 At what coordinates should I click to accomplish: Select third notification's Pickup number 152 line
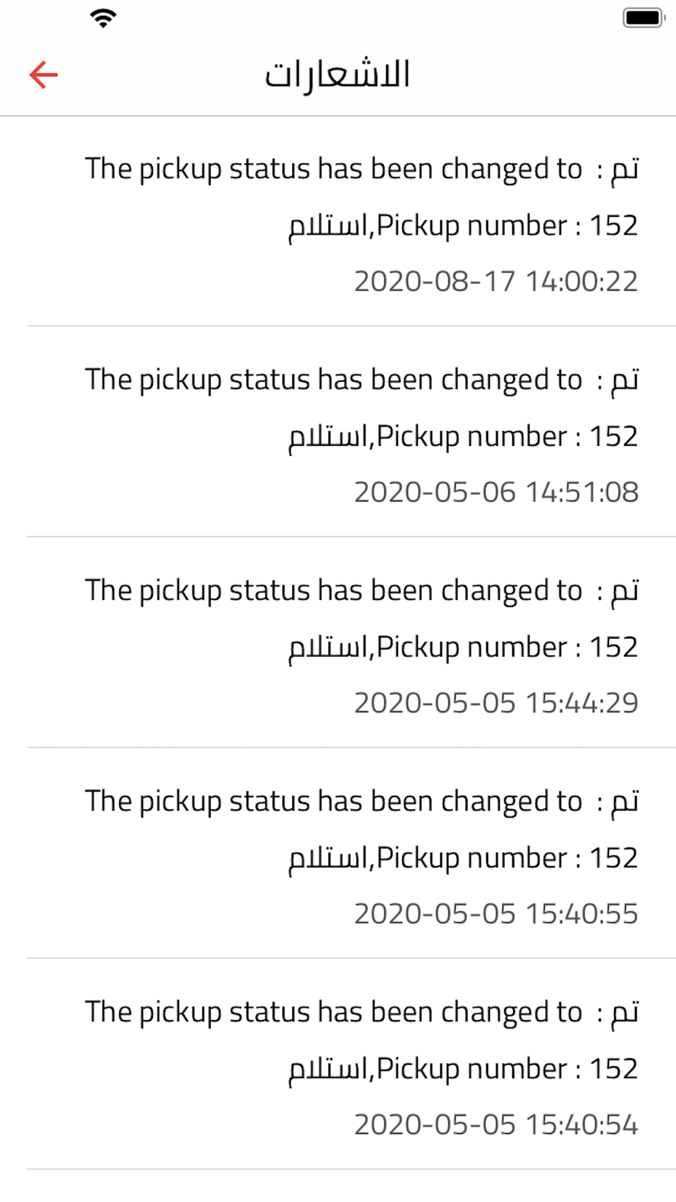[x=463, y=648]
